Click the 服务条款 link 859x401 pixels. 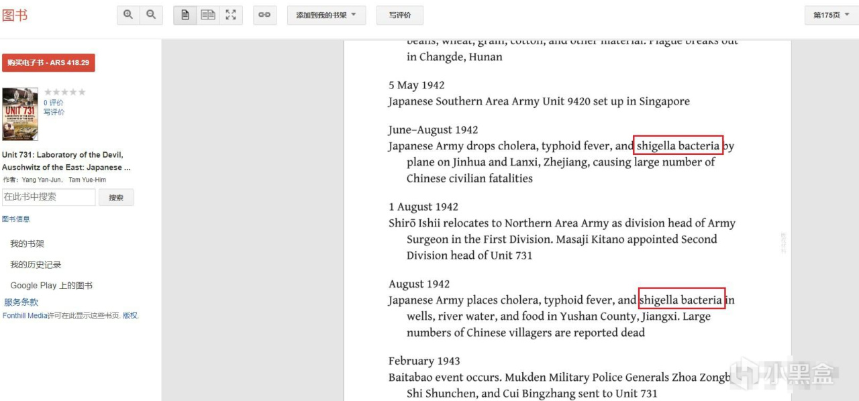pyautogui.click(x=21, y=302)
